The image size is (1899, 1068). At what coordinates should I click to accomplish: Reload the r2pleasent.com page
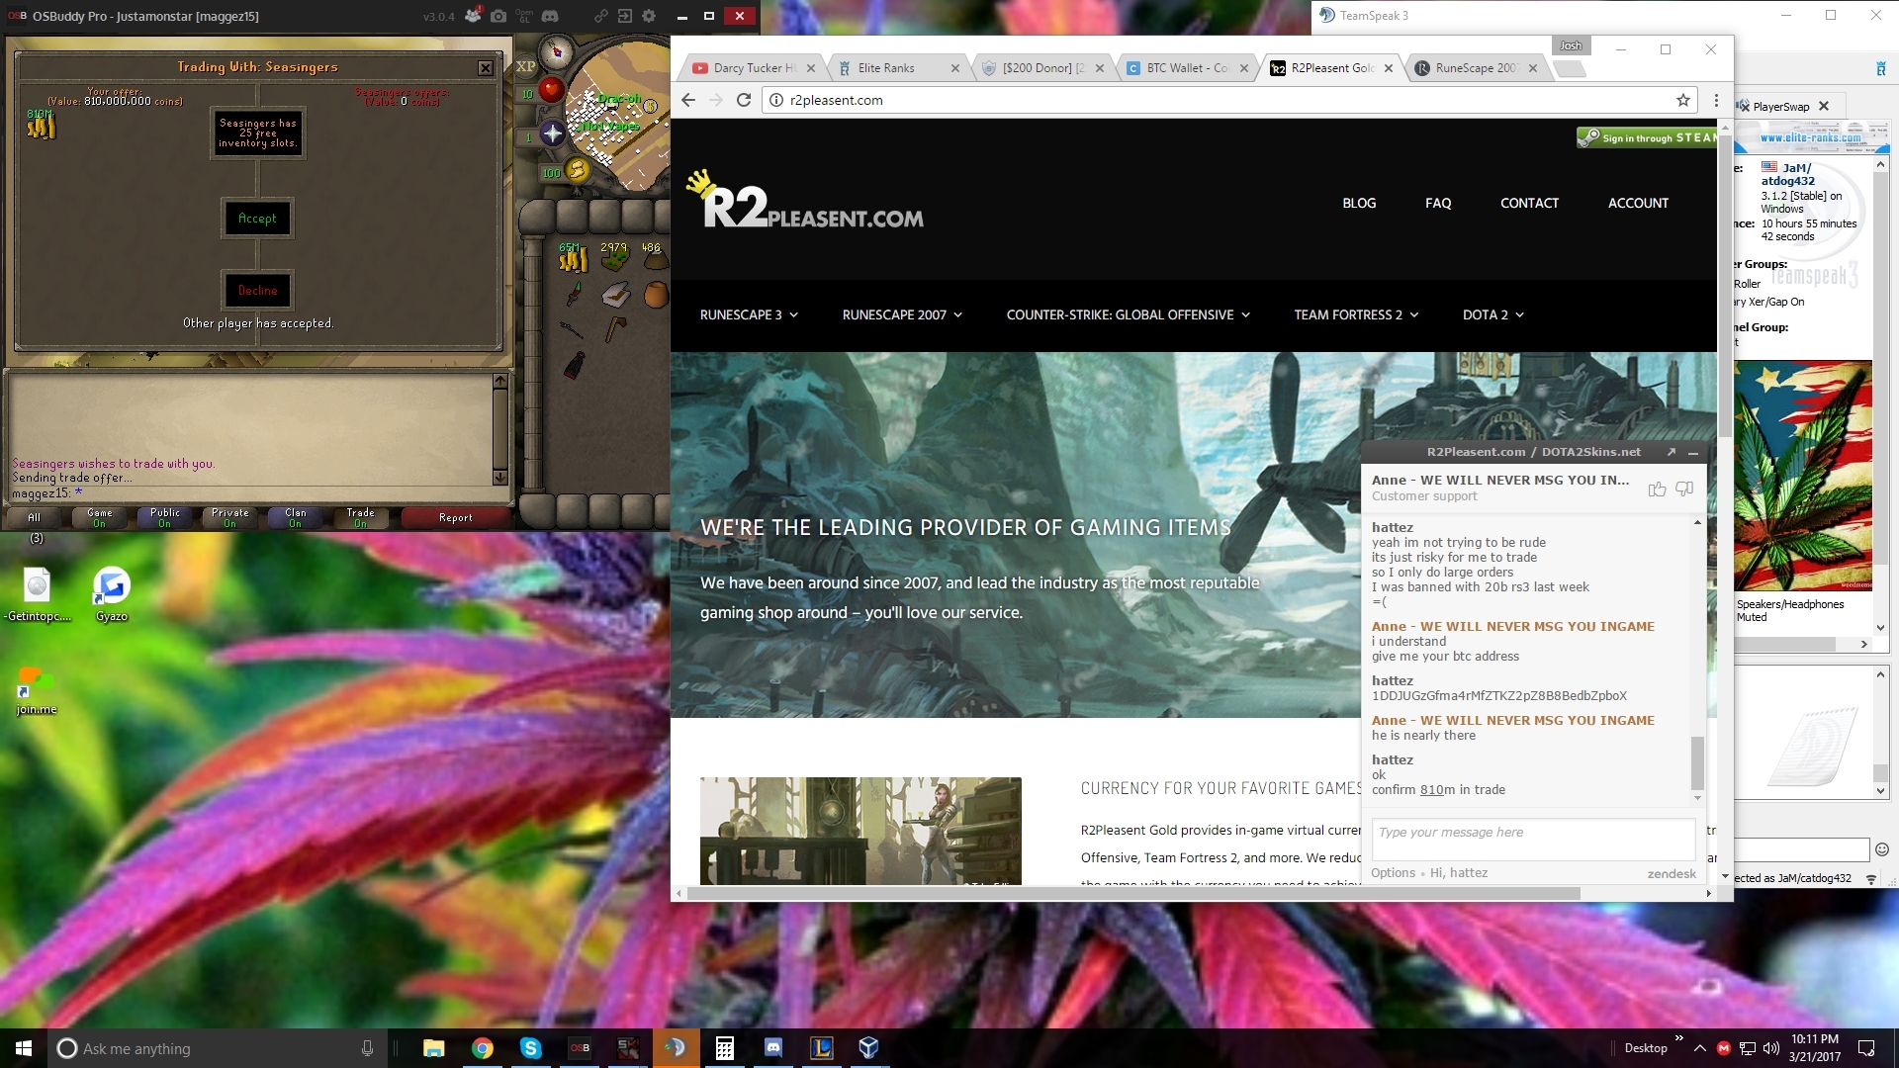point(744,100)
